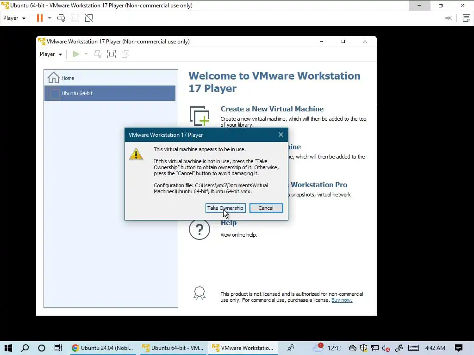The height and width of the screenshot is (355, 474).
Task: Send Ctrl+Alt+Del icon in outer toolbar
Action: 61,18
